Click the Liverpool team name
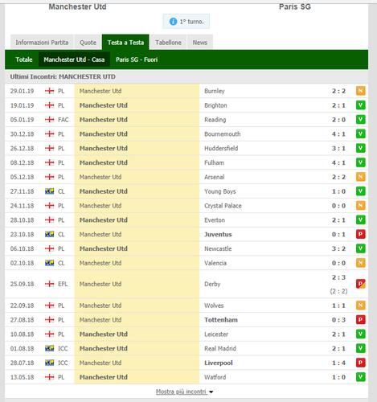Image resolution: width=377 pixels, height=402 pixels. click(219, 363)
